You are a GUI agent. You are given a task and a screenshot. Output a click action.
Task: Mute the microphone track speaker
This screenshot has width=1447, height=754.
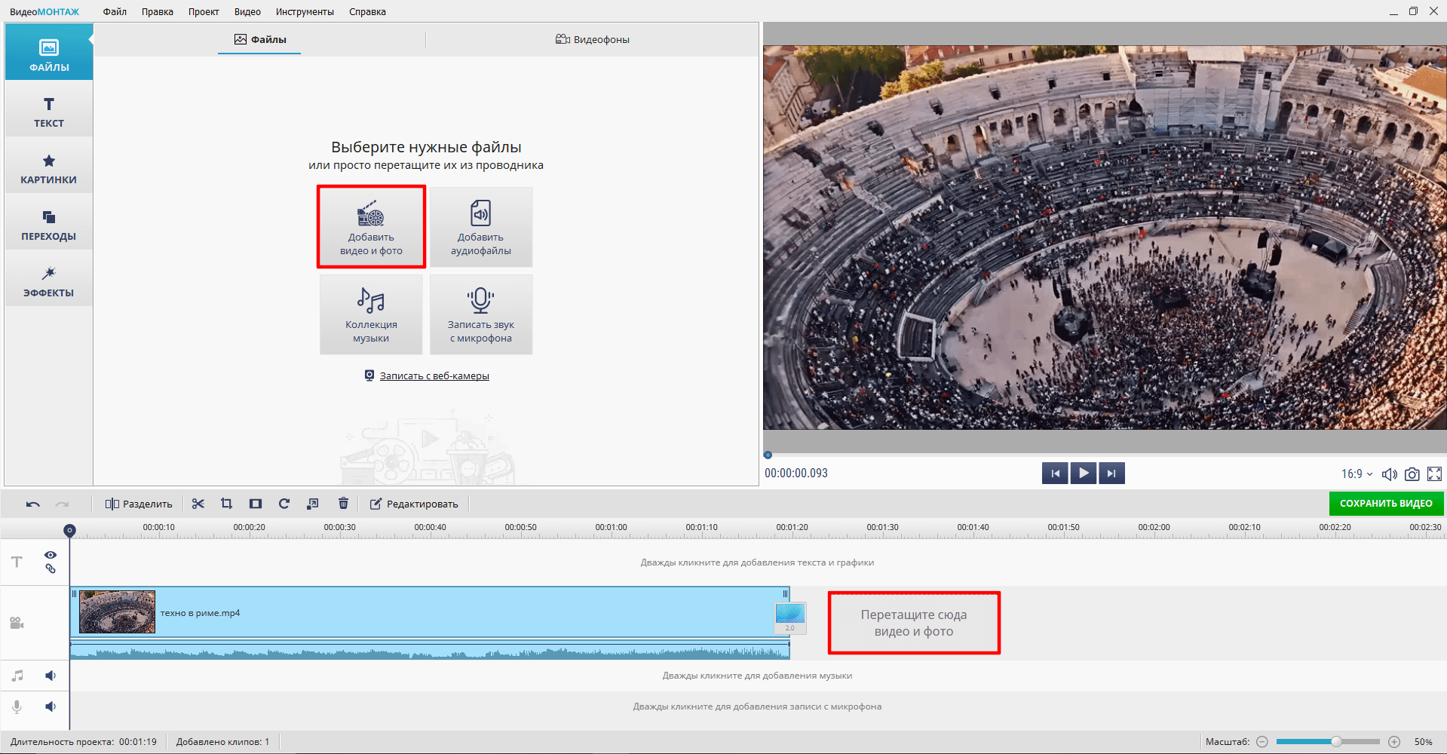(x=51, y=706)
